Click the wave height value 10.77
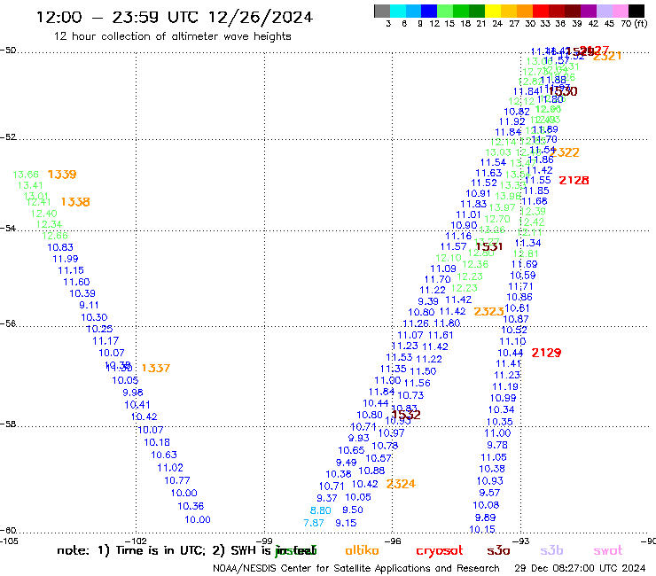The image size is (656, 576). [x=177, y=480]
